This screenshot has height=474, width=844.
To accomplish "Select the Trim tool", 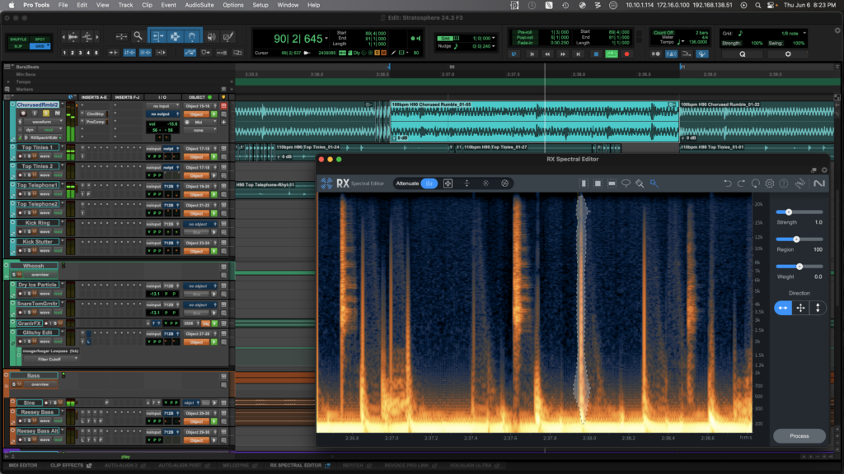I will click(157, 36).
